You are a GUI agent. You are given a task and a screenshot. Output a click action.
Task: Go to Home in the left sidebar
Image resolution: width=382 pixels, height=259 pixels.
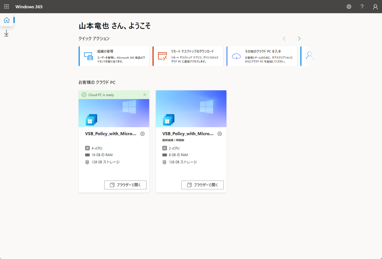[6, 20]
